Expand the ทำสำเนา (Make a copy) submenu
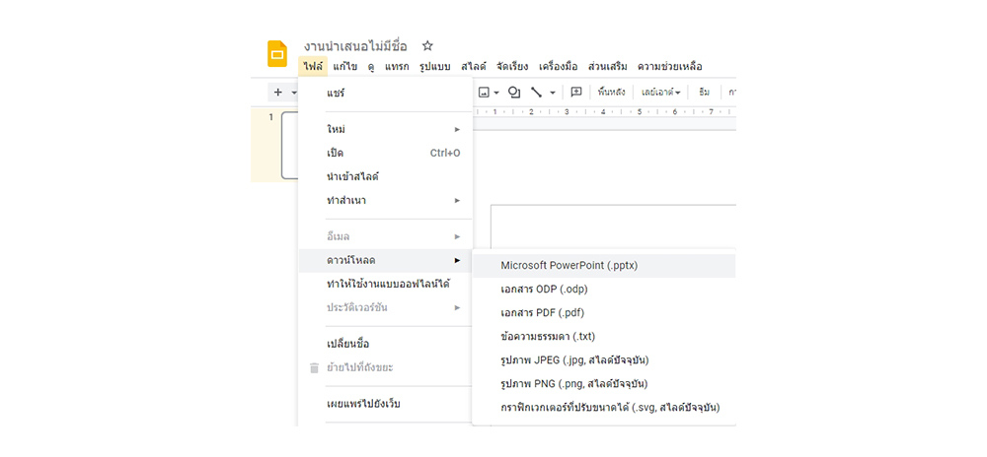Image resolution: width=987 pixels, height=457 pixels. (x=385, y=201)
